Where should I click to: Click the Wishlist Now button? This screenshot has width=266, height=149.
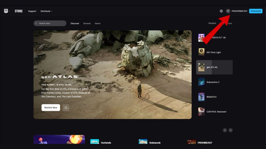point(51,107)
